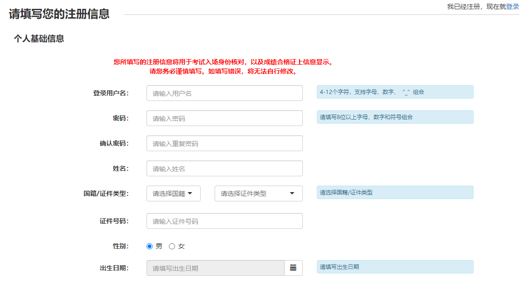Focus the 请输入用户名 input field
The width and height of the screenshot is (531, 287).
point(224,93)
